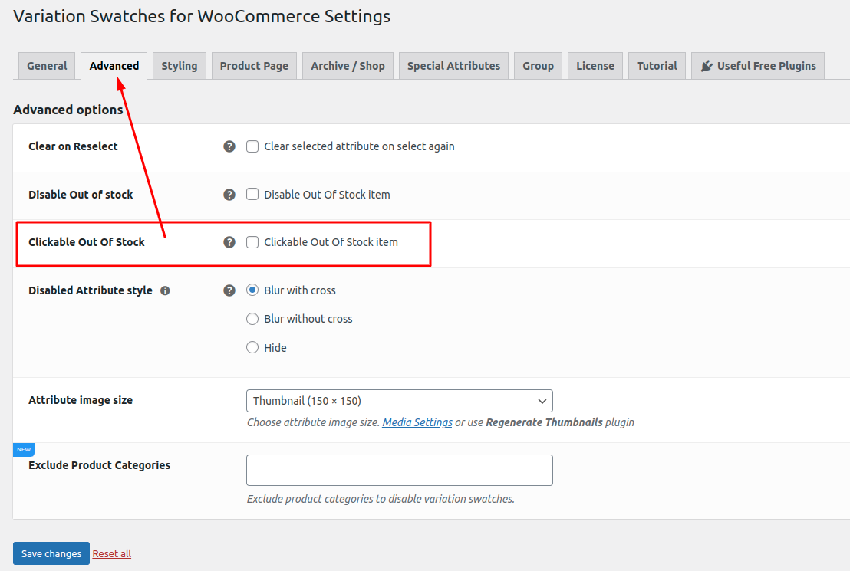Open help tooltip for Disable Out of stock
Screen dimensions: 850x571
(x=229, y=195)
